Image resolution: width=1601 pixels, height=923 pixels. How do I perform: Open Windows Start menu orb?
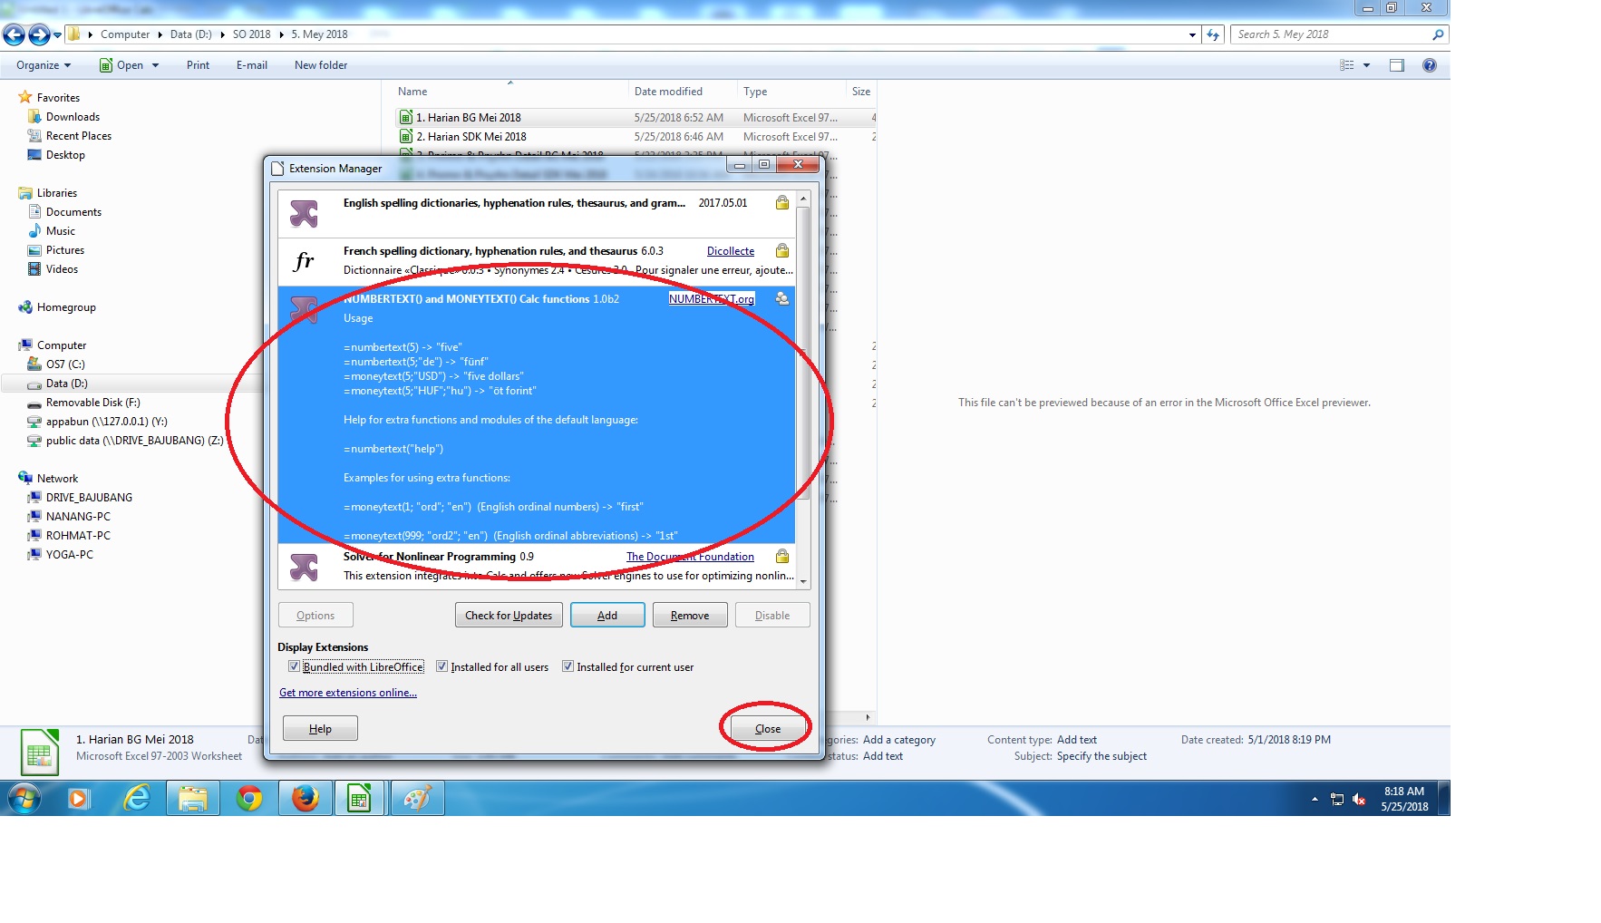[x=24, y=799]
